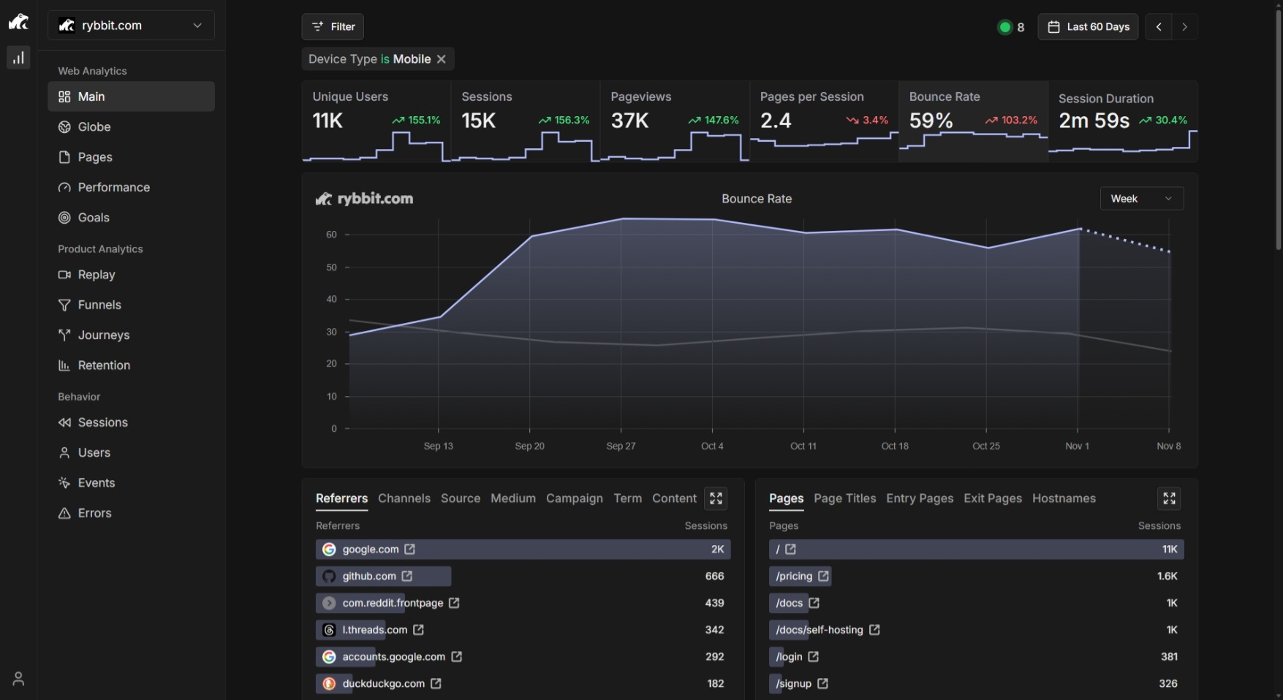Click the Funnels icon in sidebar
This screenshot has height=700, width=1283.
[x=64, y=305]
